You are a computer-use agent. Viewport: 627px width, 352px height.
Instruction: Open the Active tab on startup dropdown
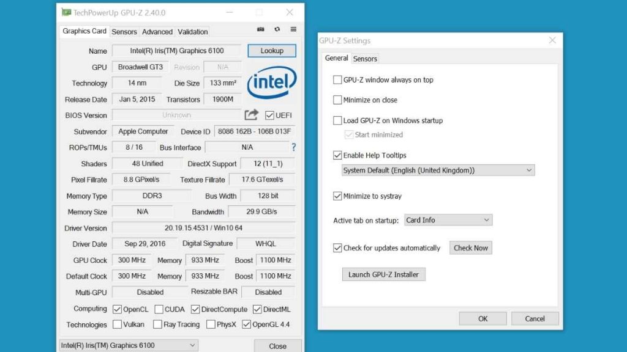(448, 220)
